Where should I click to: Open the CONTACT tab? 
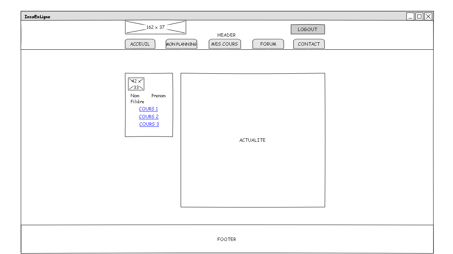point(309,44)
